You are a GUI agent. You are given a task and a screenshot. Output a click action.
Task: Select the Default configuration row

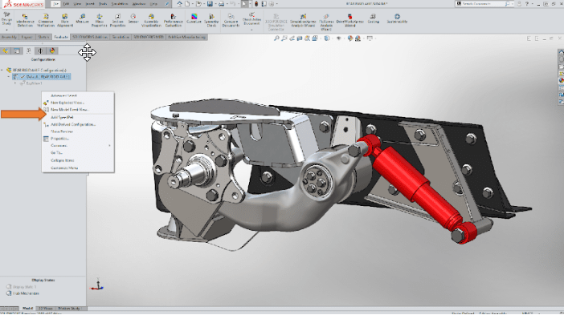point(42,77)
